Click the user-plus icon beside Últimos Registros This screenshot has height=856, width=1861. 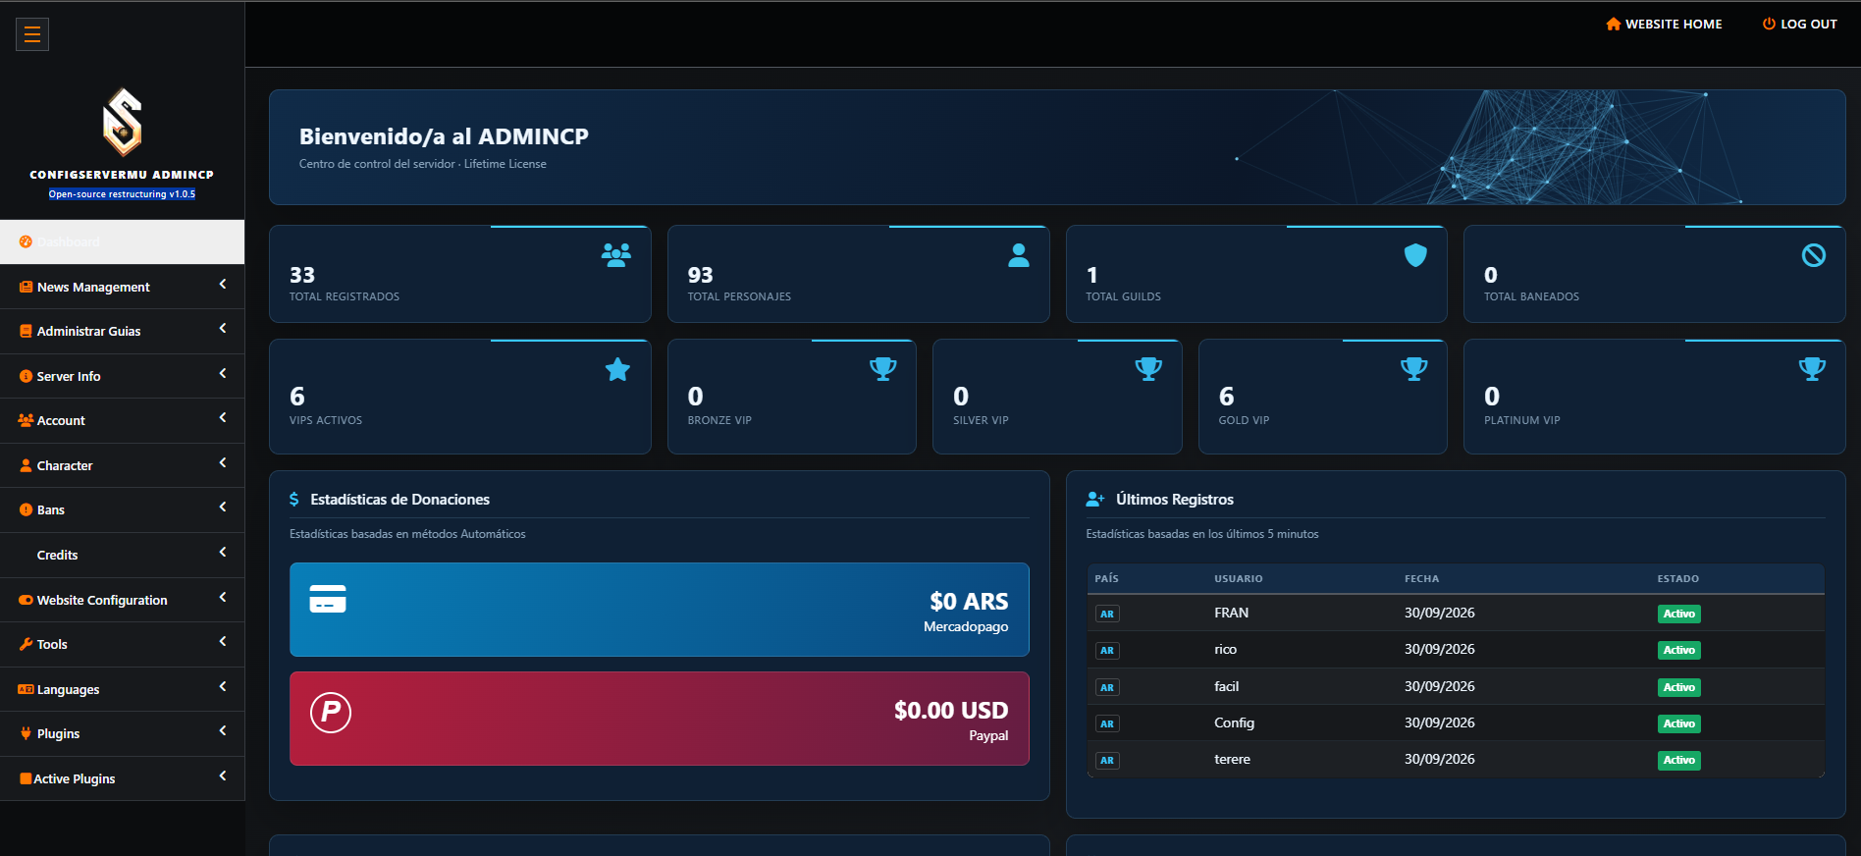[1095, 500]
